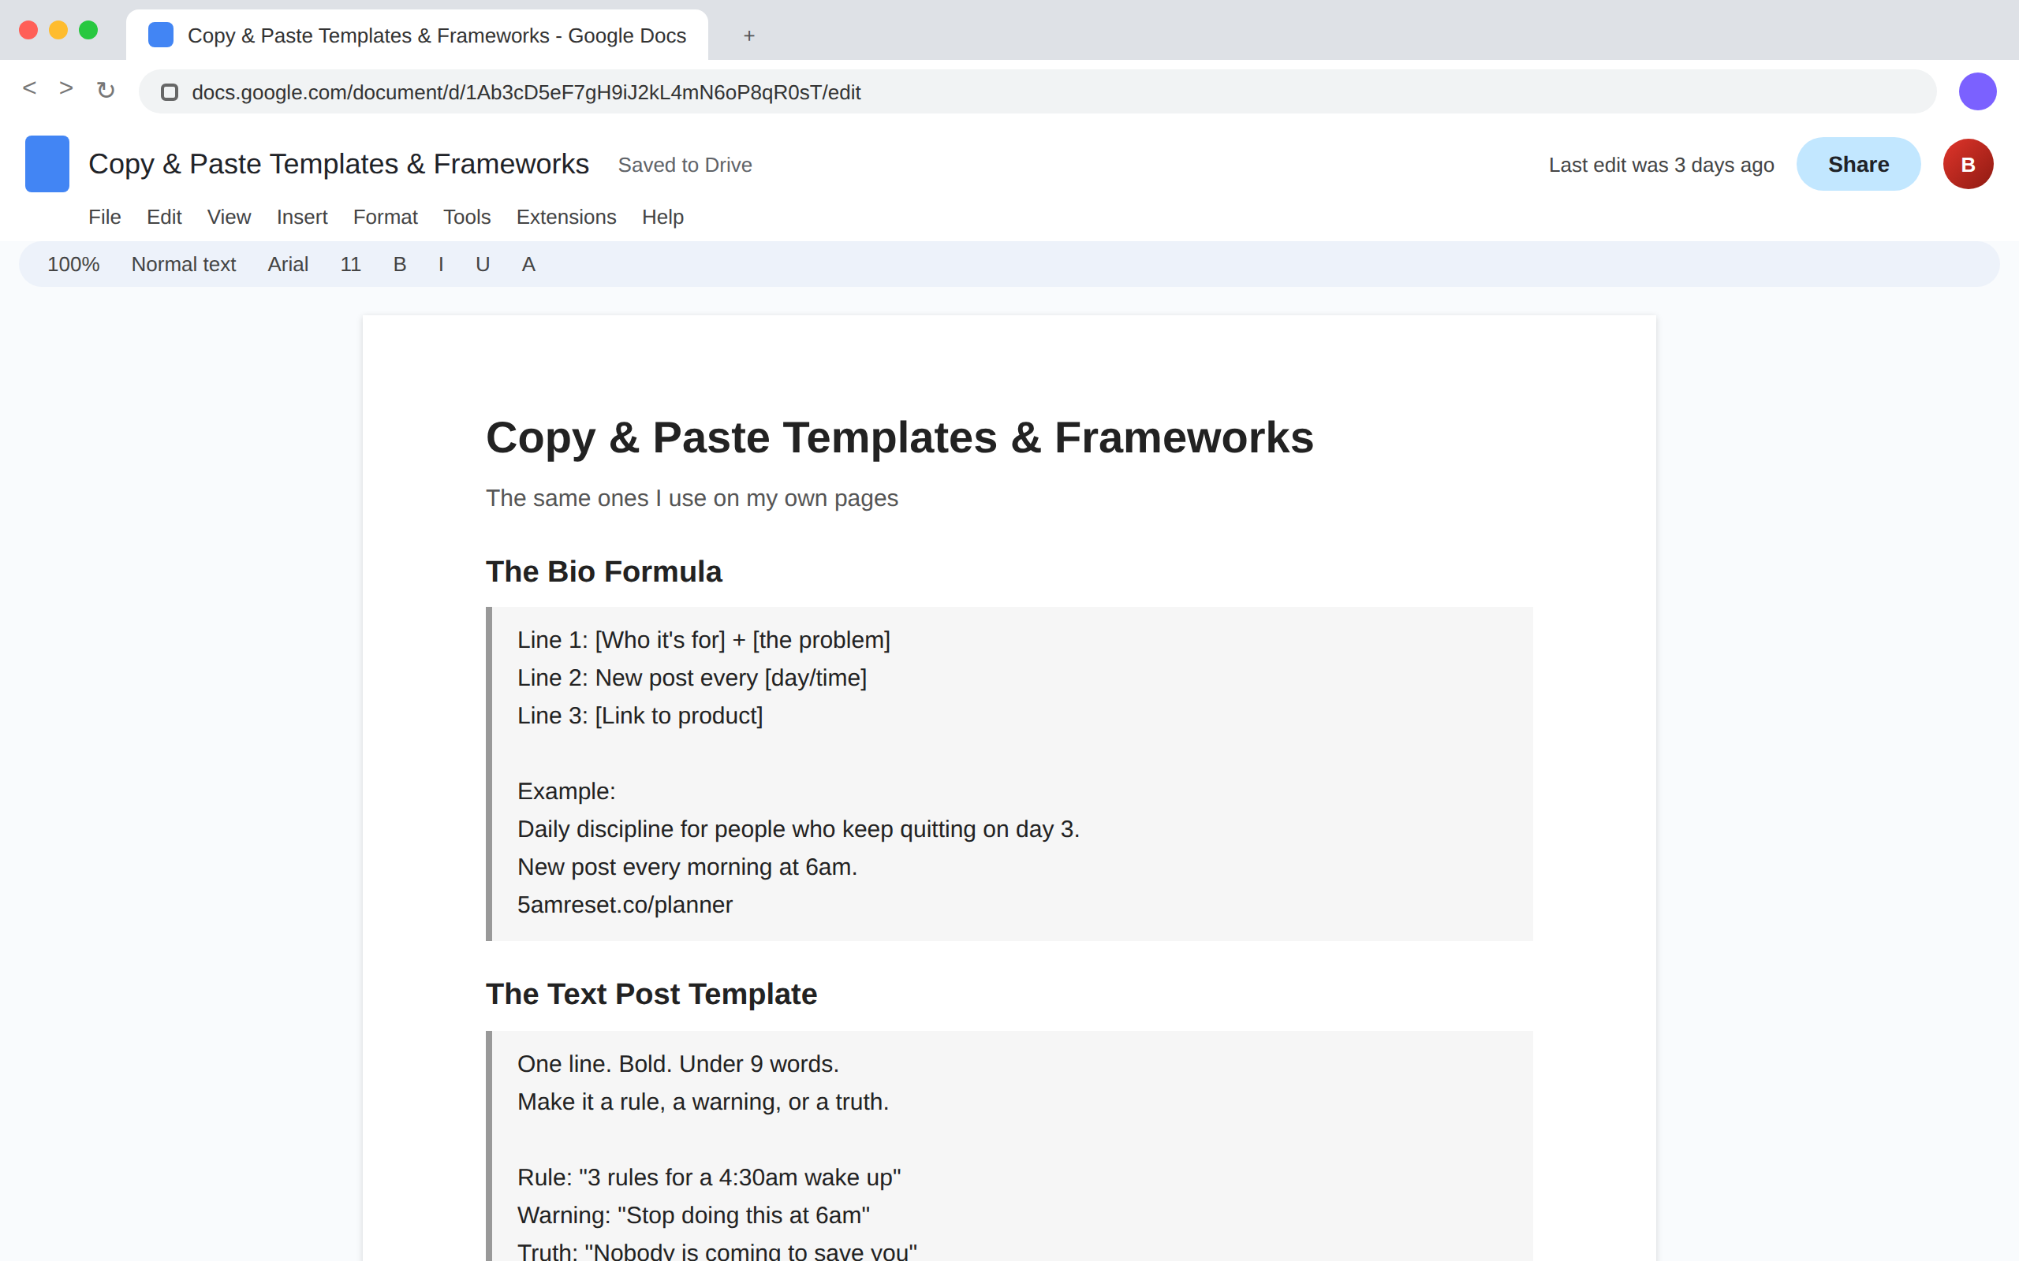This screenshot has height=1261, width=2019.
Task: Open the View menu
Action: coord(229,217)
